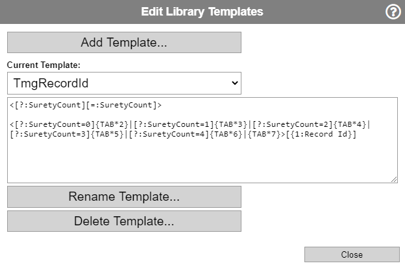This screenshot has width=405, height=270.
Task: Click the Rename Template... button
Action: (124, 197)
